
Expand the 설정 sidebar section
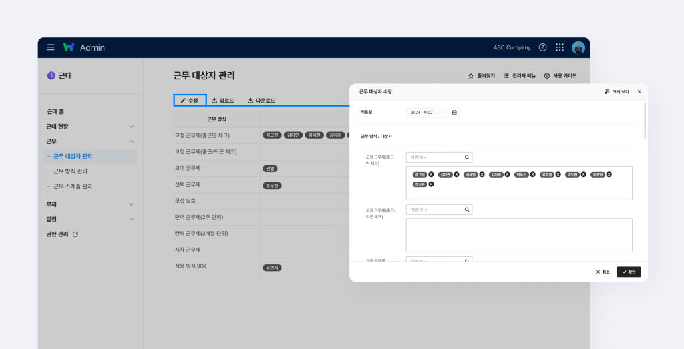(90, 219)
